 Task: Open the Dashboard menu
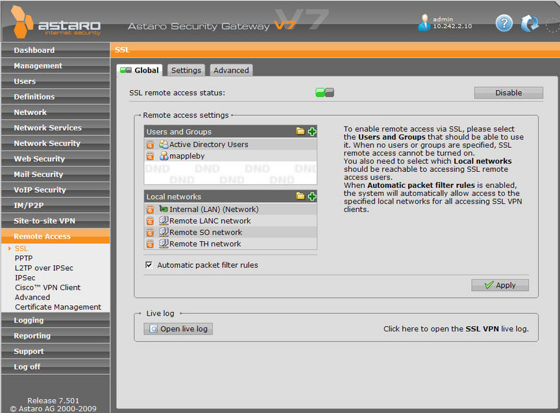[x=55, y=51]
